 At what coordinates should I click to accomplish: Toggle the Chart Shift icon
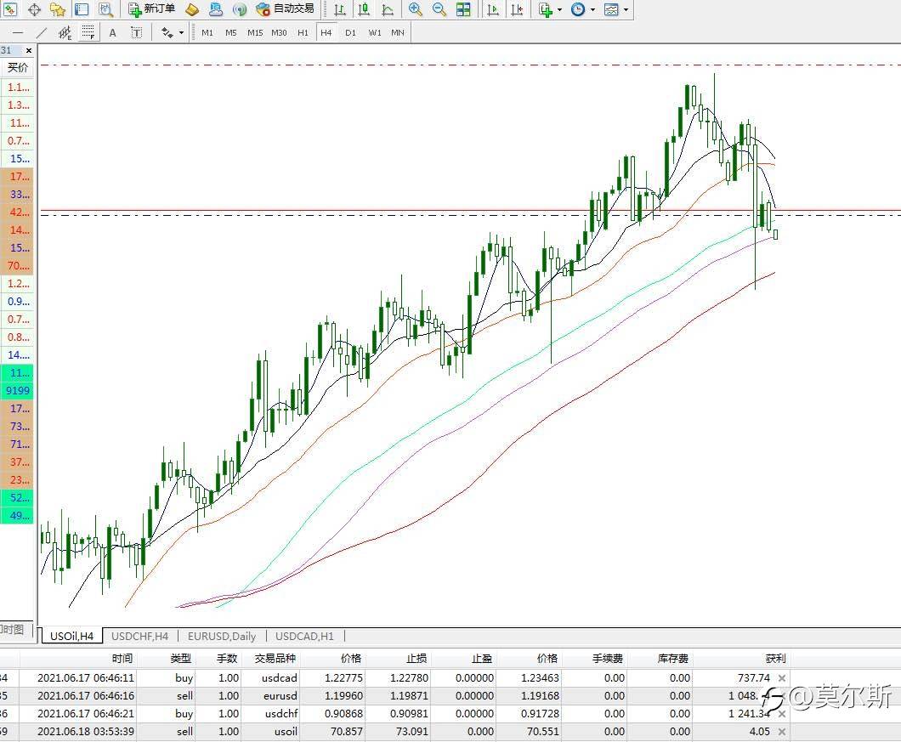pyautogui.click(x=516, y=9)
